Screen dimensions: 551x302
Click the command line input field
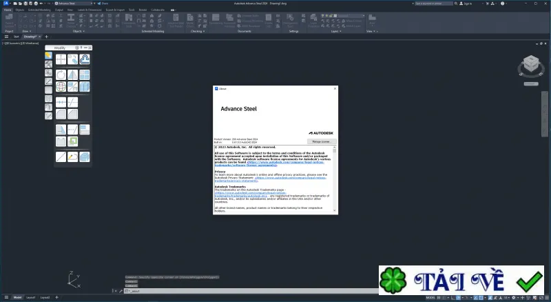251,291
